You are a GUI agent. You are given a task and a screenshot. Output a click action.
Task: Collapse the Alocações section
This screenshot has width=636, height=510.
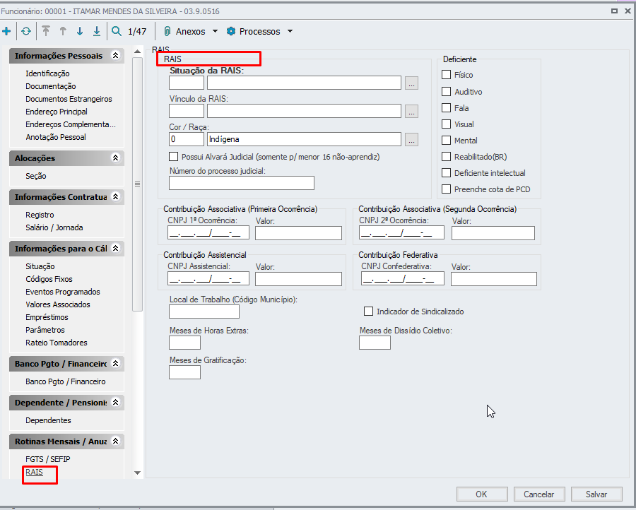(x=116, y=158)
